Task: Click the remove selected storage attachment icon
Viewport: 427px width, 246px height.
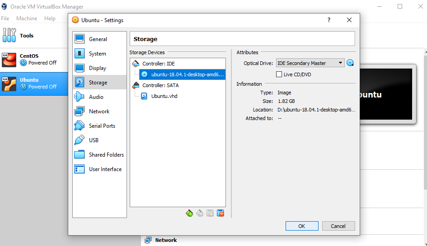Action: point(221,214)
